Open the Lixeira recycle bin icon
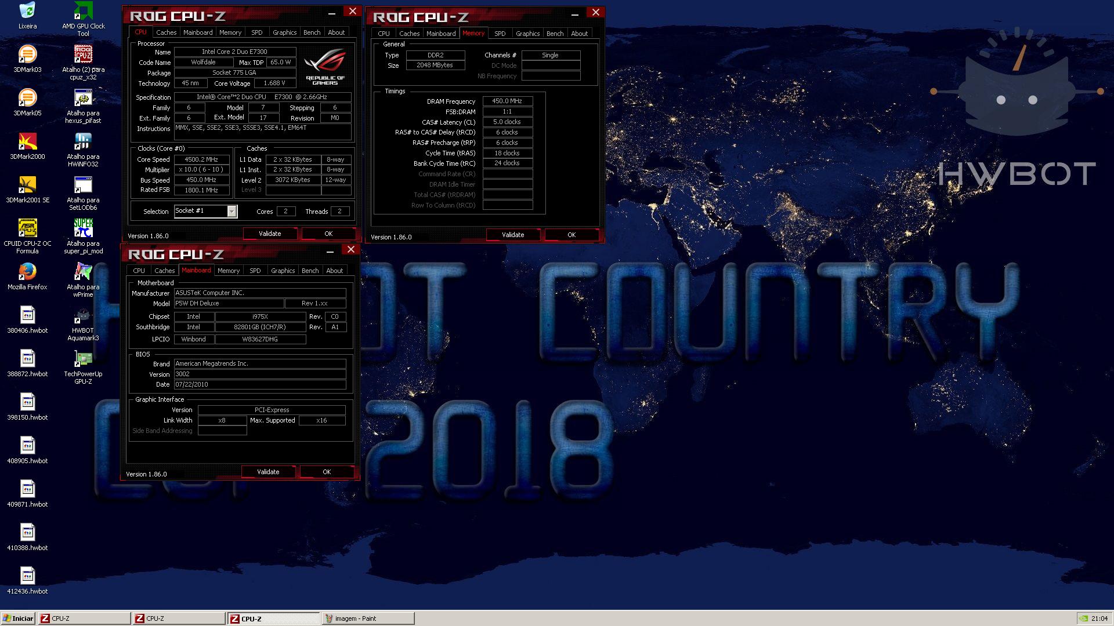The image size is (1114, 626). (27, 10)
